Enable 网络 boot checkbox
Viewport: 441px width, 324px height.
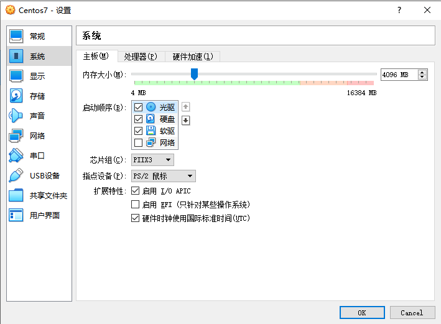click(138, 142)
